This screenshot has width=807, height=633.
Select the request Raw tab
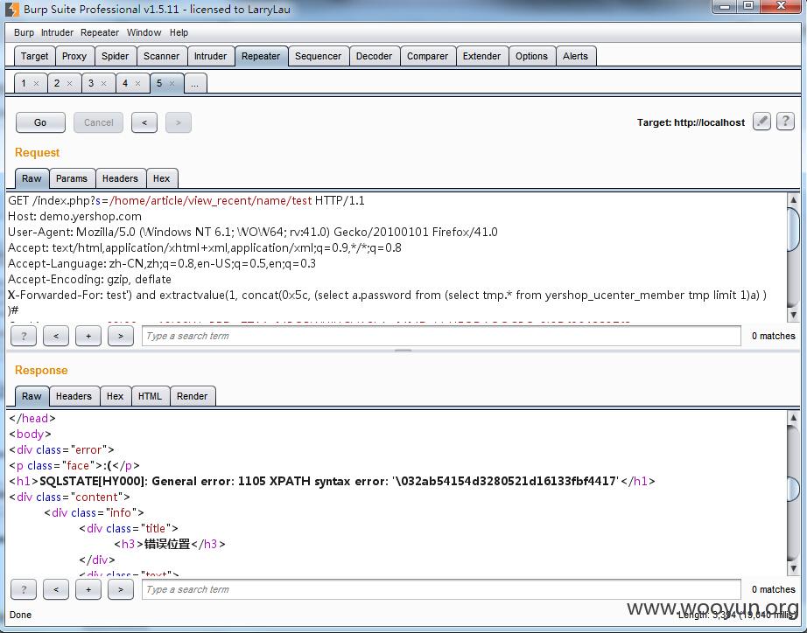(32, 178)
